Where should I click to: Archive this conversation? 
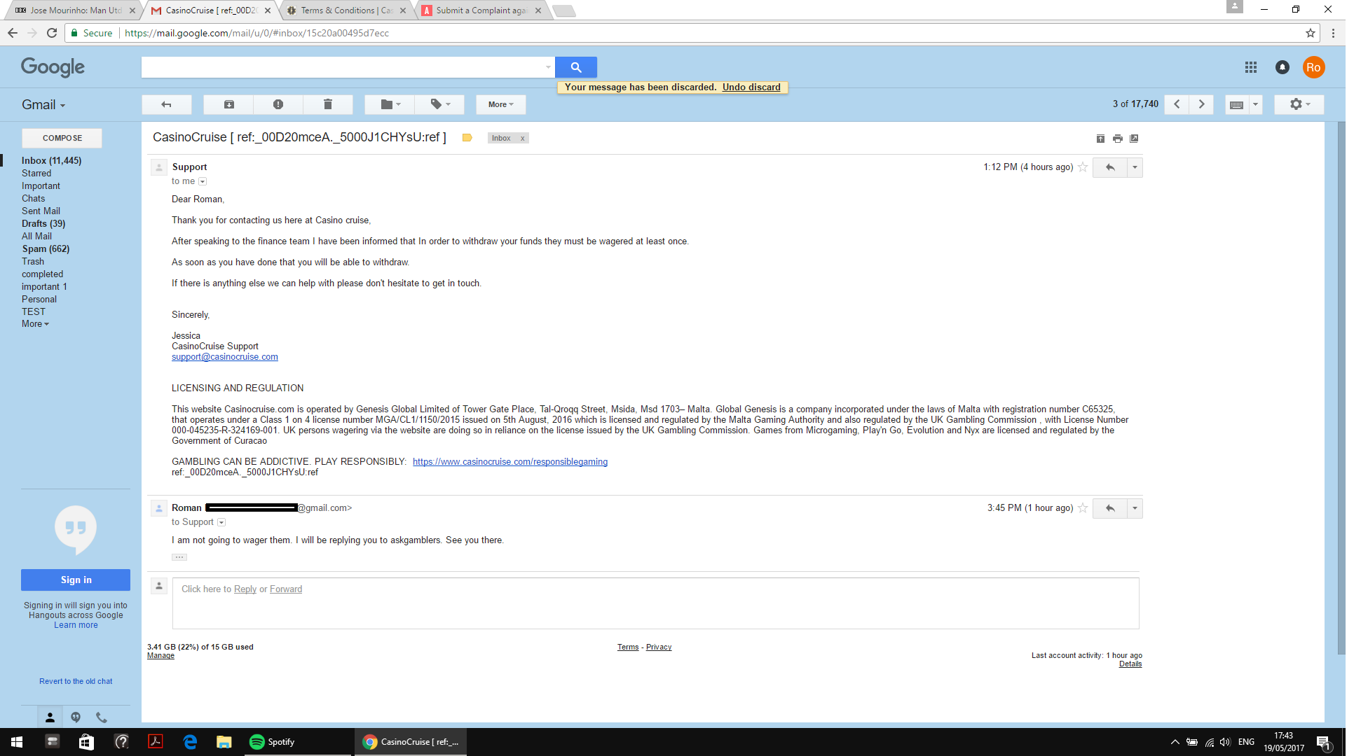[228, 104]
